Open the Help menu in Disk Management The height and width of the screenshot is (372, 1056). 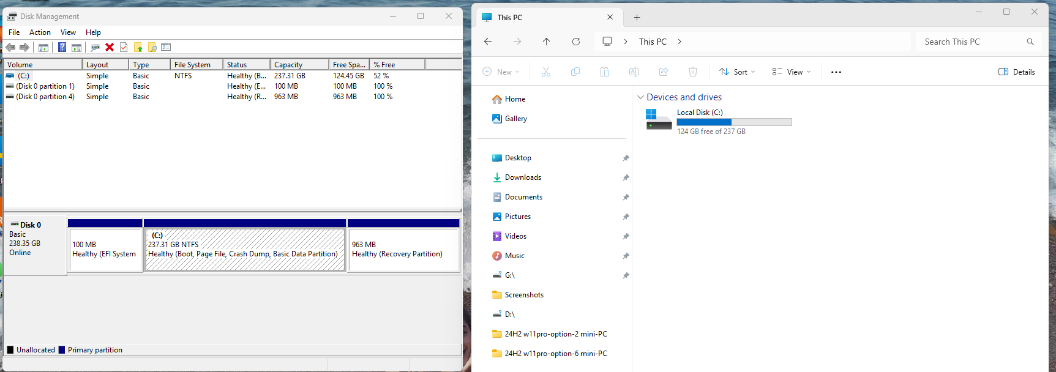(x=93, y=32)
